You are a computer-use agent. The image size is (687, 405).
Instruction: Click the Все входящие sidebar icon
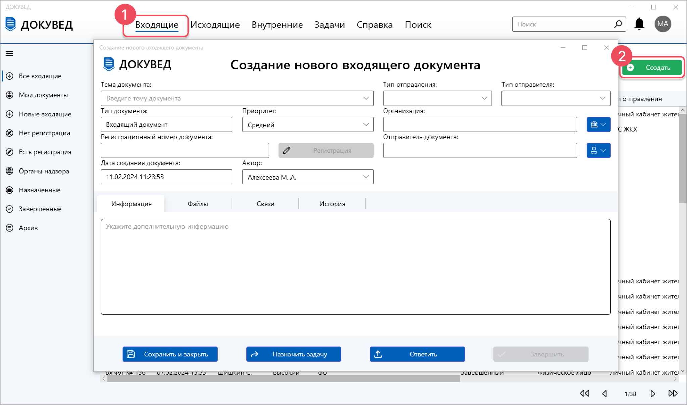10,76
